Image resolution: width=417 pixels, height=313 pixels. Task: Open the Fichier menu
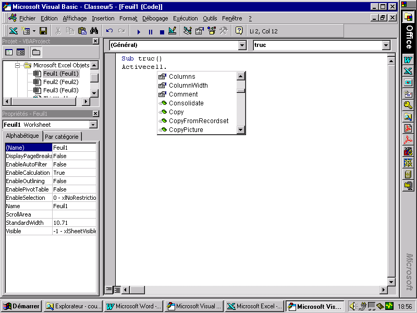pos(27,18)
